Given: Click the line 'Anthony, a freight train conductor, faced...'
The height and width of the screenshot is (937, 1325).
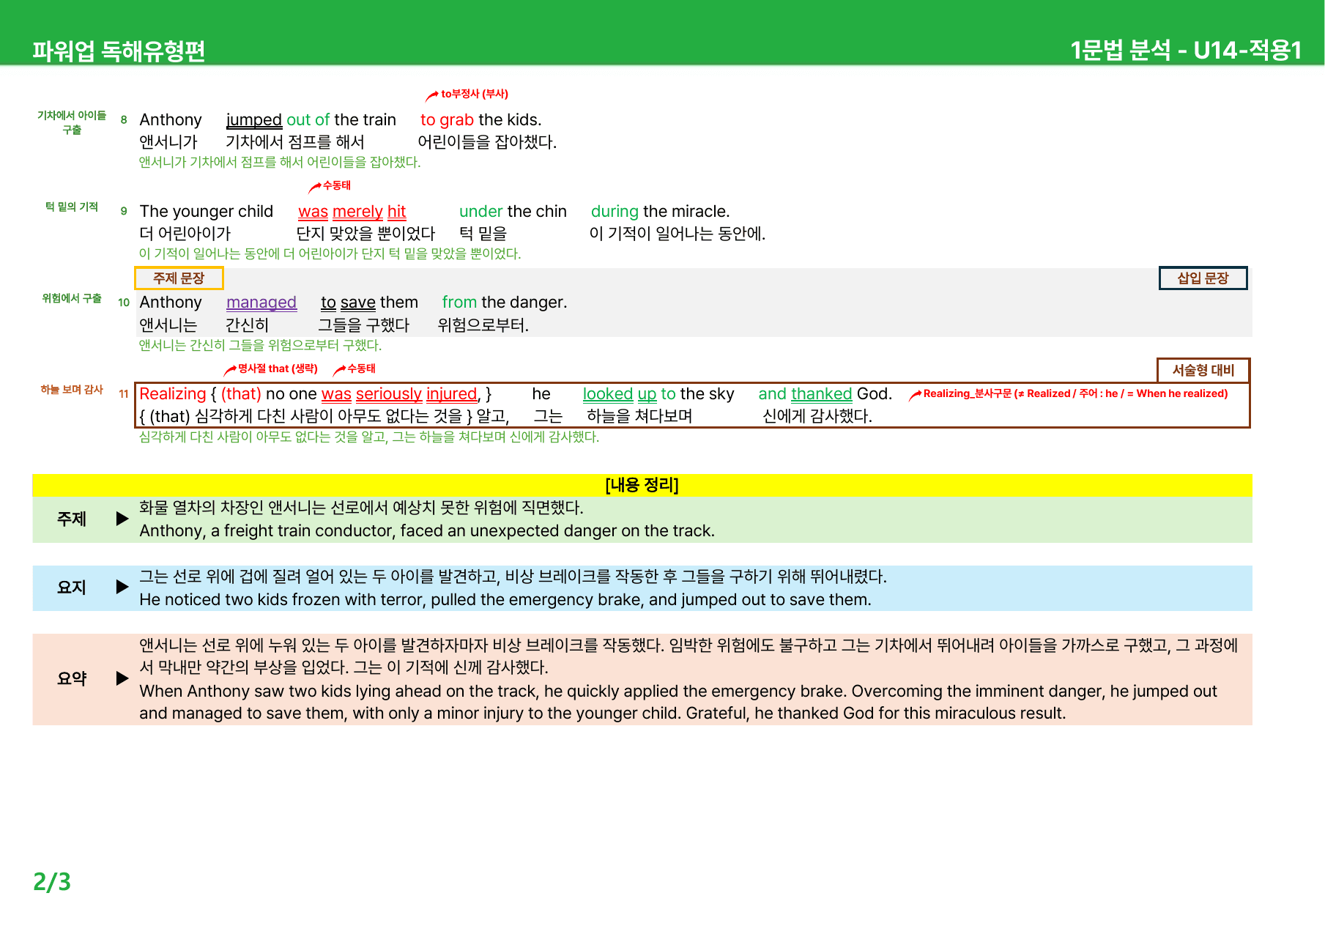Looking at the screenshot, I should 427,531.
